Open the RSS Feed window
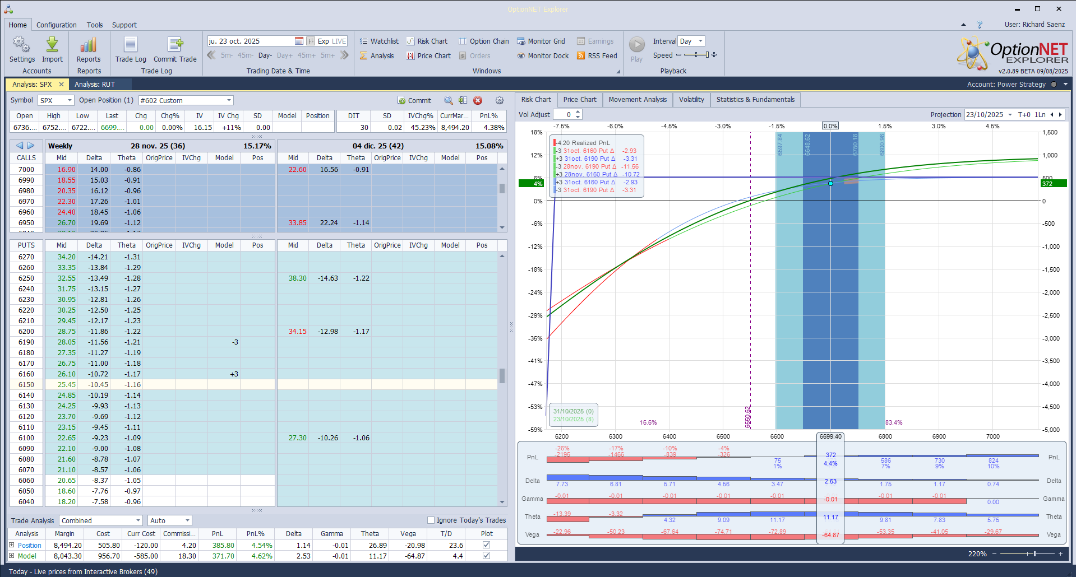The width and height of the screenshot is (1076, 577). pyautogui.click(x=597, y=55)
